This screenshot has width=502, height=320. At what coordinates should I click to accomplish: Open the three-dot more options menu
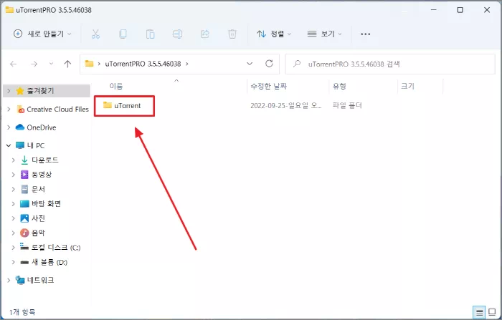click(365, 34)
